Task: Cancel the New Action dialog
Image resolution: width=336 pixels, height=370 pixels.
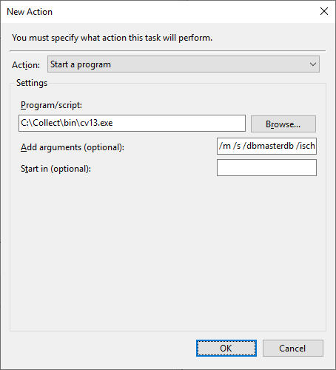Action: (x=293, y=349)
